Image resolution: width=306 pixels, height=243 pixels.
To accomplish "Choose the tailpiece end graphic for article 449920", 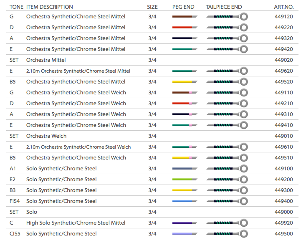I will pos(227,223).
